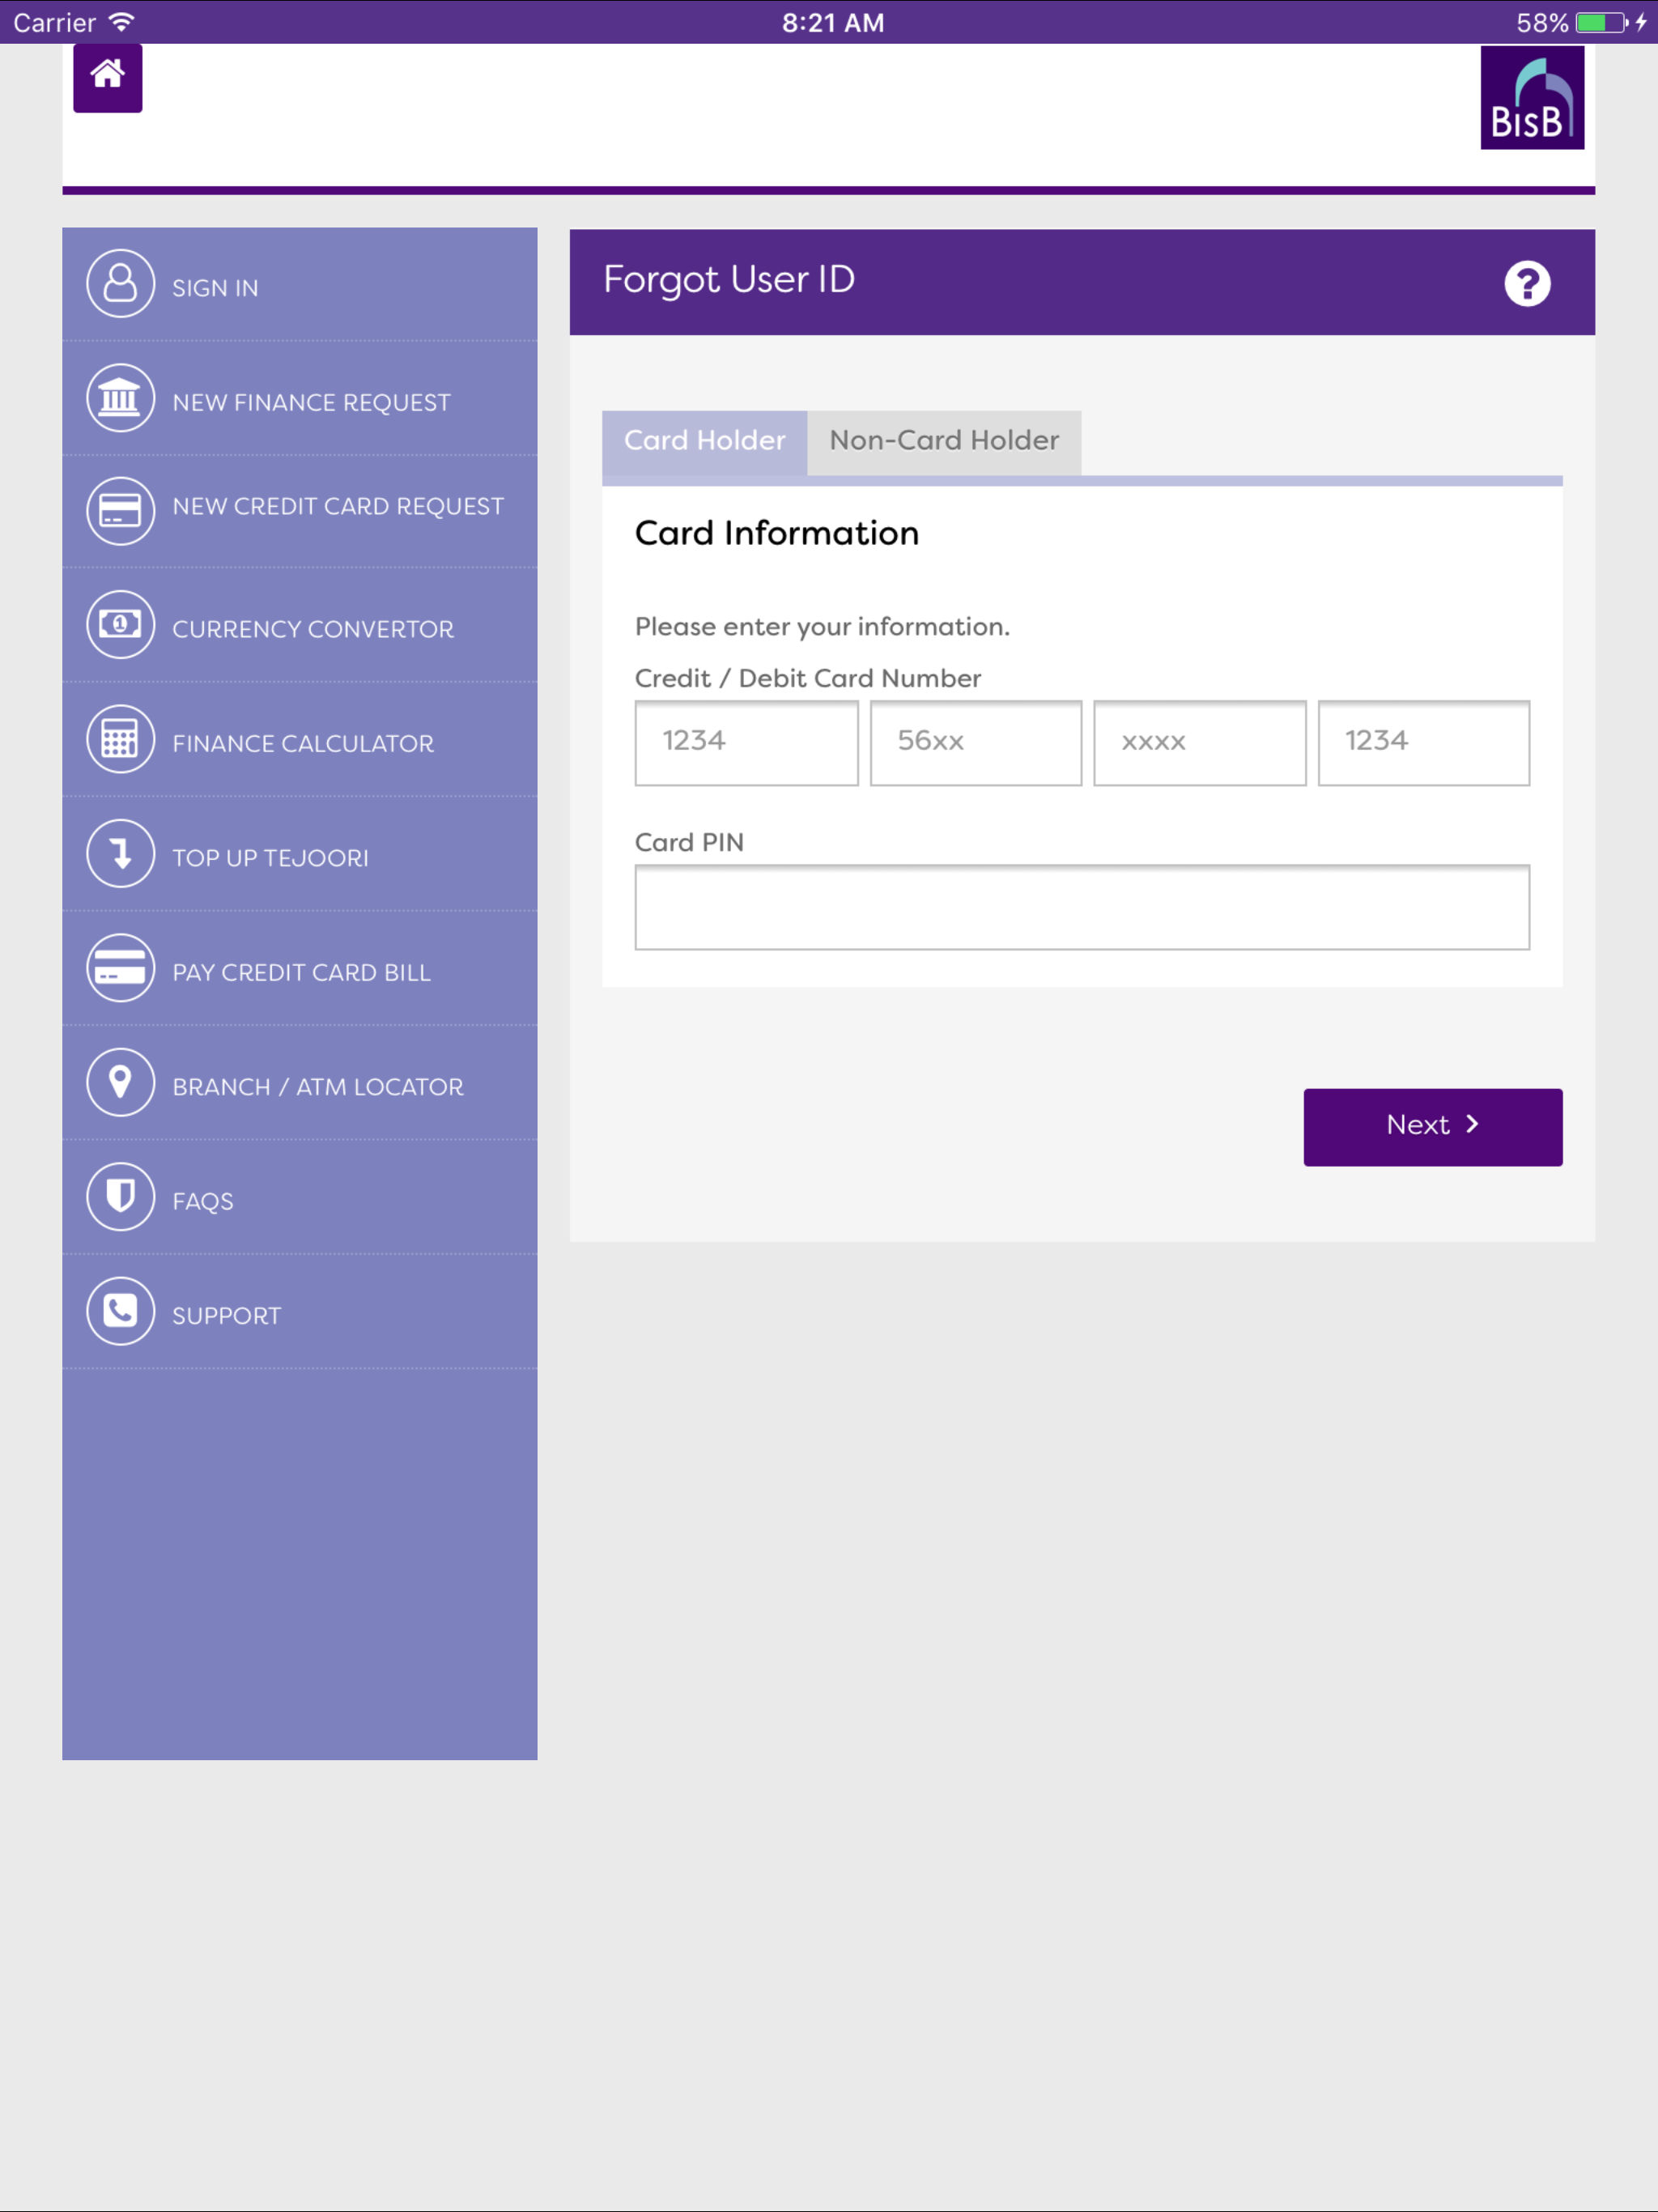Switch to Non-Card Holder tab
The width and height of the screenshot is (1658, 2212).
(944, 442)
